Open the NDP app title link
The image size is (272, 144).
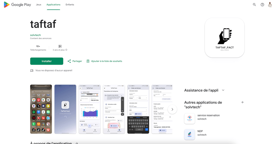[200, 131]
